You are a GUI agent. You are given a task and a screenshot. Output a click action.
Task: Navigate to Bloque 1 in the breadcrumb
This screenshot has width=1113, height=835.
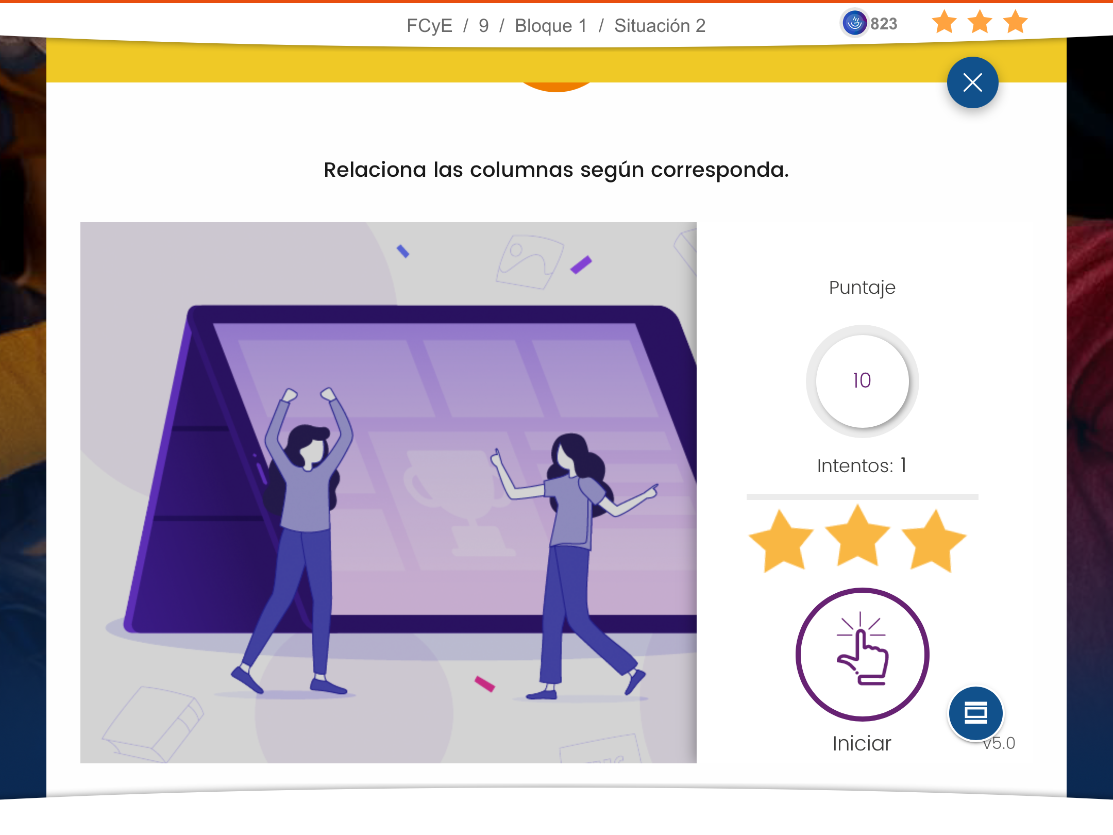pos(551,25)
